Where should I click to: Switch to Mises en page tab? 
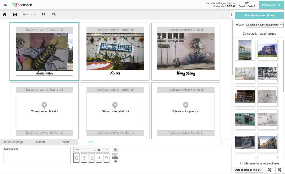tap(13, 142)
